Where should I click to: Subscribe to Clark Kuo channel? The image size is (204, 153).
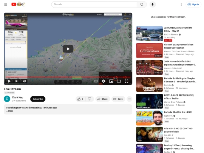(38, 99)
